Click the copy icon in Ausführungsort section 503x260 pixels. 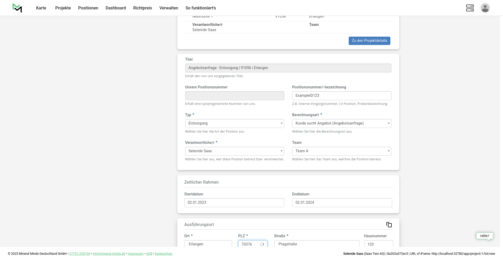click(x=389, y=225)
